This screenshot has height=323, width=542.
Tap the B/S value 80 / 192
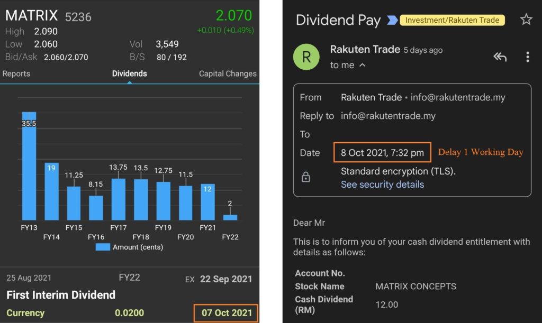171,57
